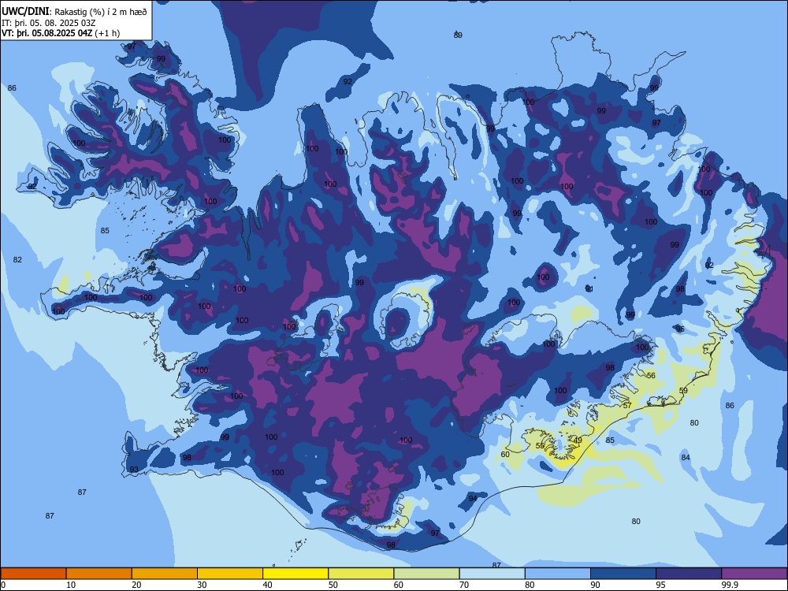Click the dark orange 0–10 legend swatch
Viewport: 788px width, 591px height.
33,574
